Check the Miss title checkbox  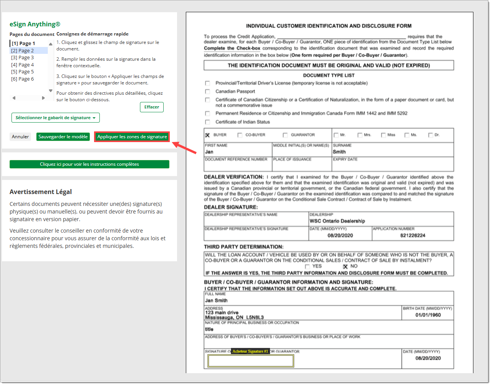pyautogui.click(x=384, y=135)
